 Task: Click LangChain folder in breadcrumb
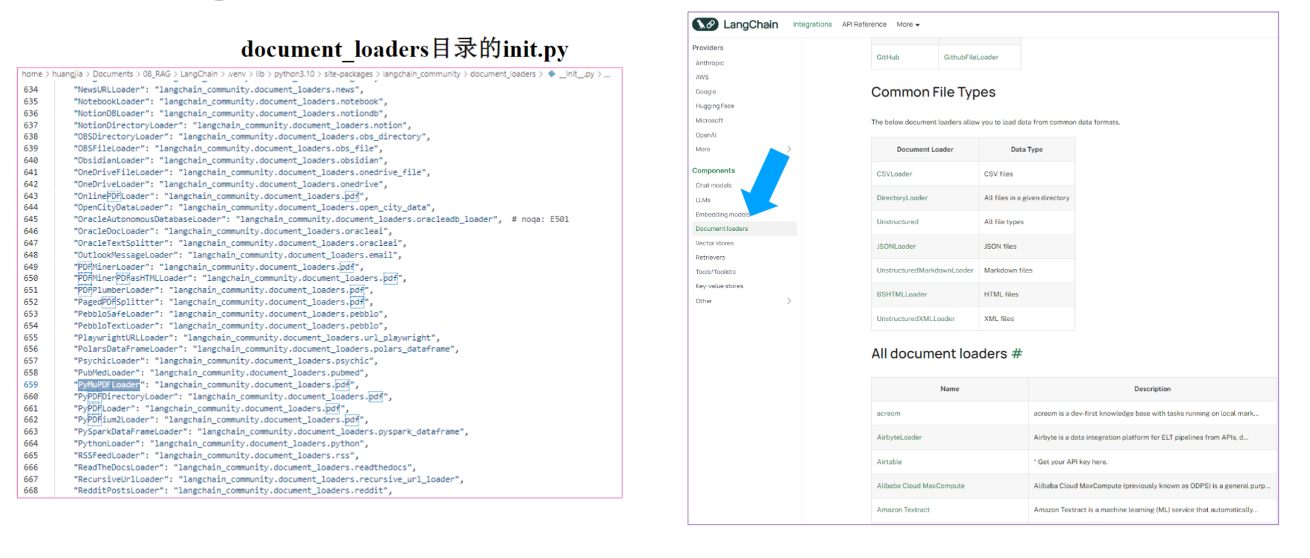pos(199,74)
